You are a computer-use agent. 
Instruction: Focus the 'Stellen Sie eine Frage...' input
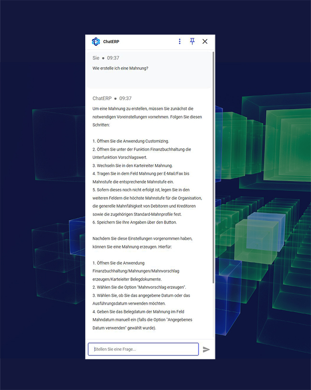144,349
